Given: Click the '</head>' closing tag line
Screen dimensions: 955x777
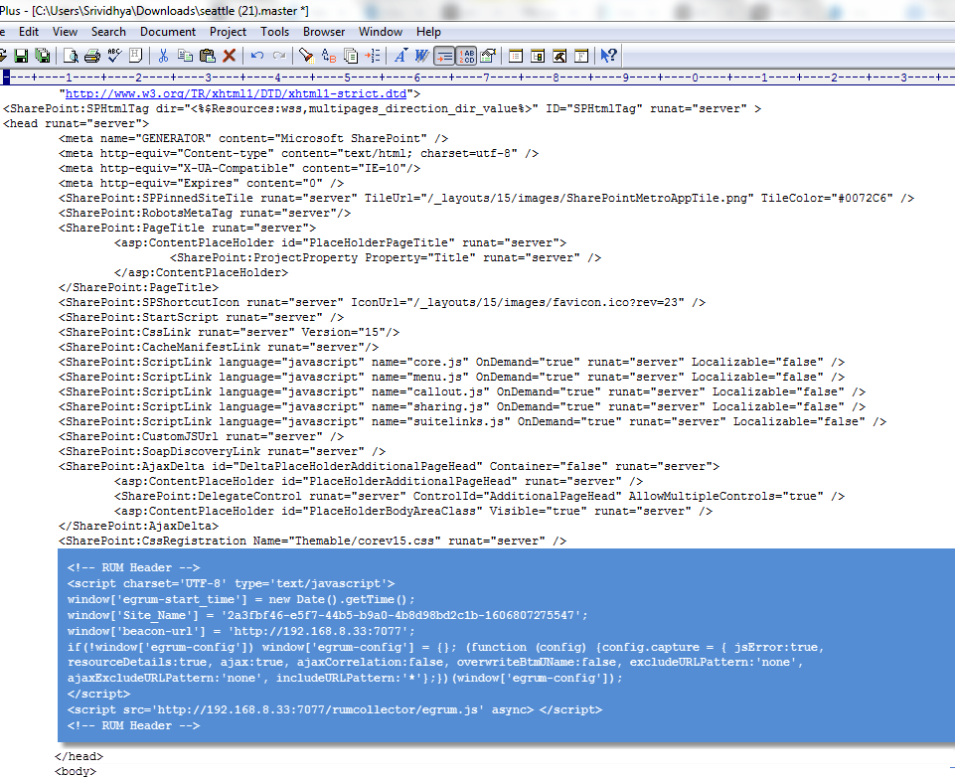Looking at the screenshot, I should click(79, 756).
